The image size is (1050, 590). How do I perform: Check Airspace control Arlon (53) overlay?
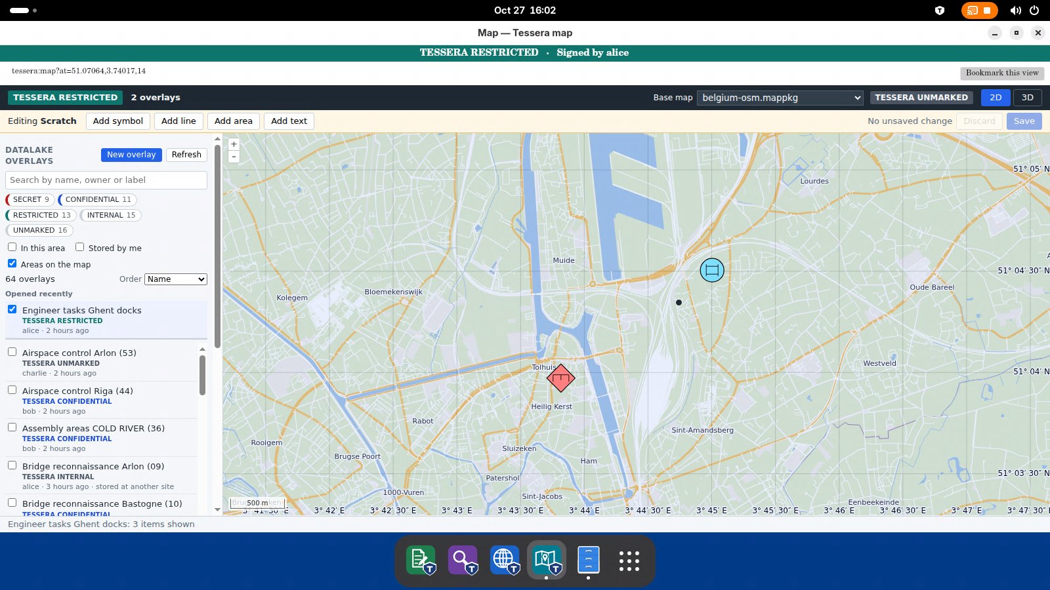coord(12,352)
